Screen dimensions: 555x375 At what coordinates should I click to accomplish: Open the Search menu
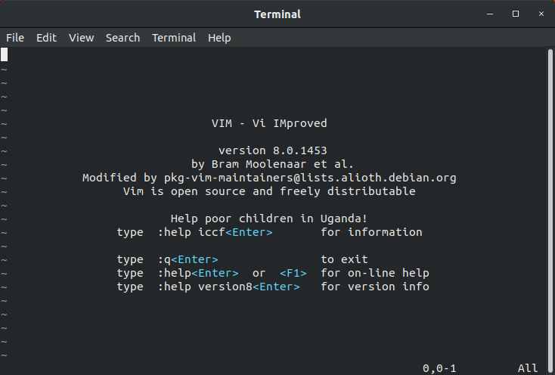(x=122, y=38)
